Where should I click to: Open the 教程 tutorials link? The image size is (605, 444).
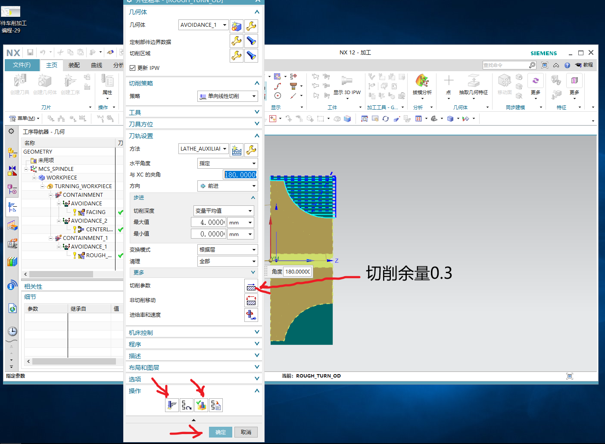(585, 65)
